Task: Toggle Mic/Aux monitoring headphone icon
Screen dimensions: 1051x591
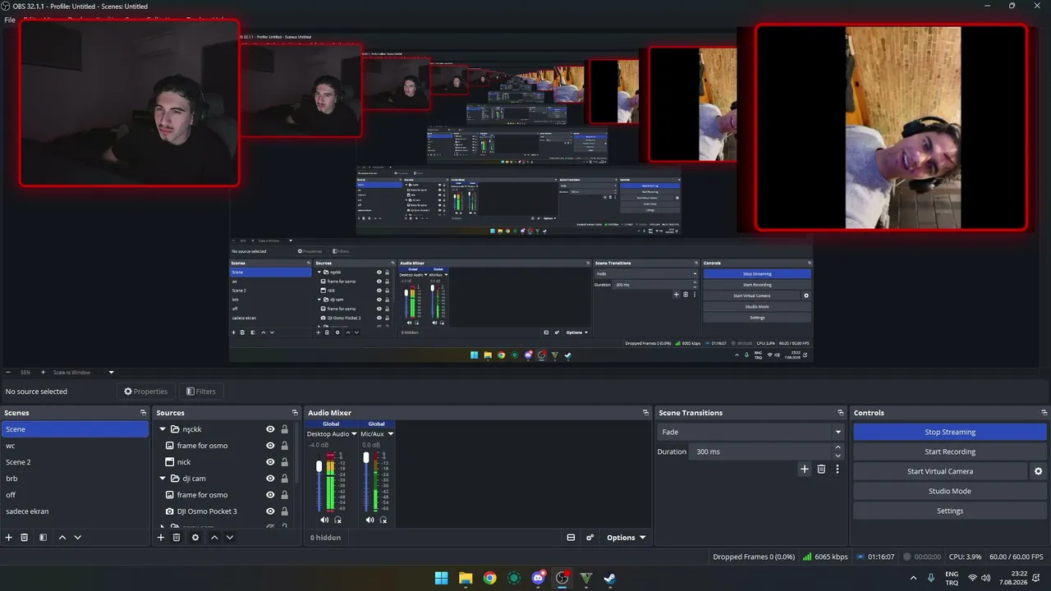Action: click(383, 520)
